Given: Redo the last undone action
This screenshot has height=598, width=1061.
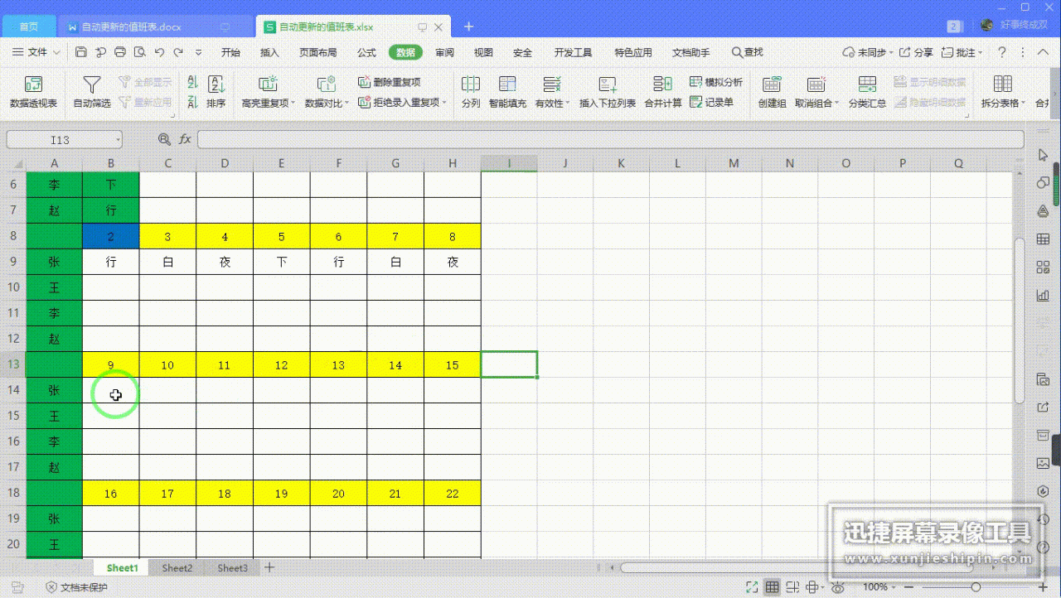Looking at the screenshot, I should 178,52.
